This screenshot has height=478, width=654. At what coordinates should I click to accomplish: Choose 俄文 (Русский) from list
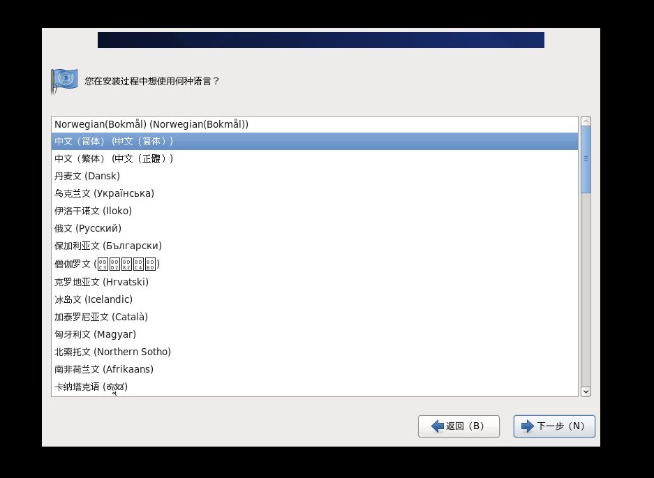click(x=315, y=229)
